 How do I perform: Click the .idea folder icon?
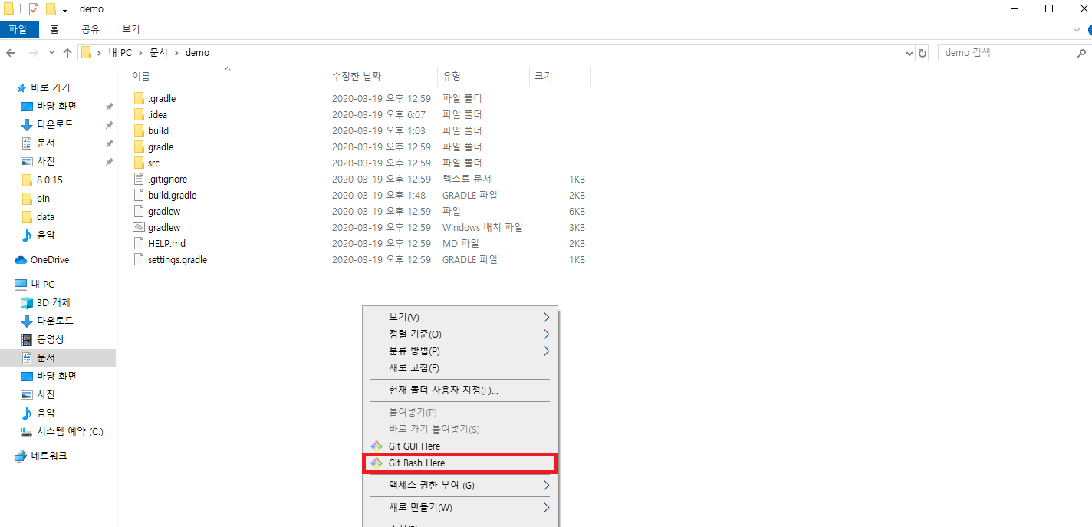(139, 114)
